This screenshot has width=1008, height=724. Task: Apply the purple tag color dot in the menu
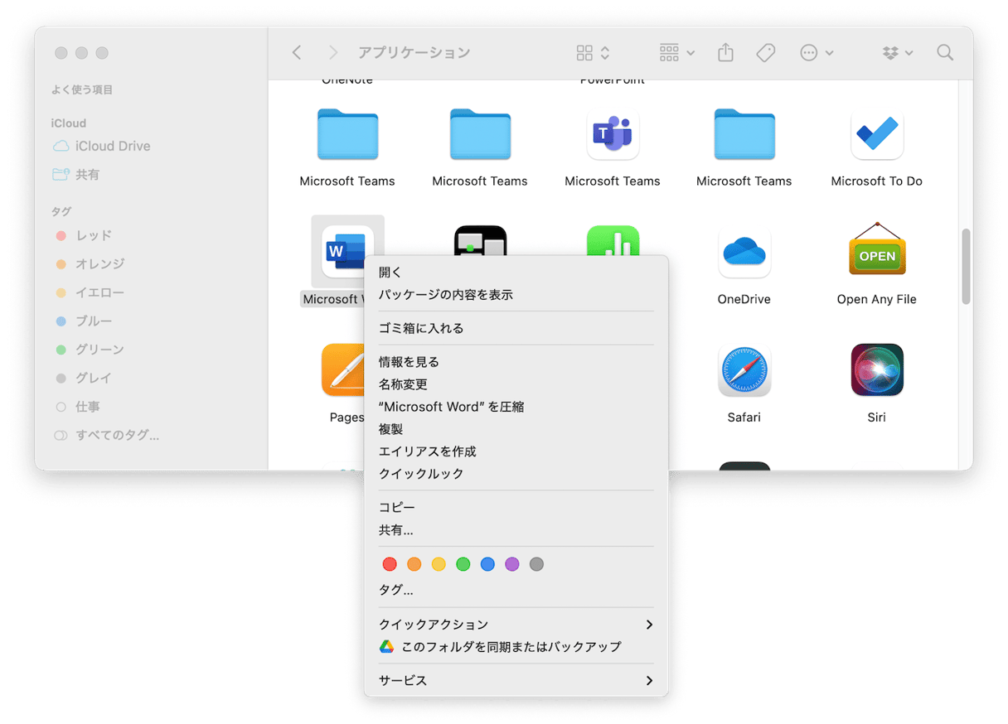tap(512, 564)
